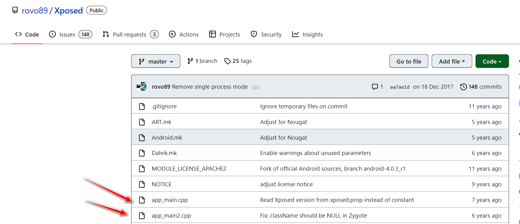Open the Pull requests tab
Viewport: 520px width, 224px height.
129,34
